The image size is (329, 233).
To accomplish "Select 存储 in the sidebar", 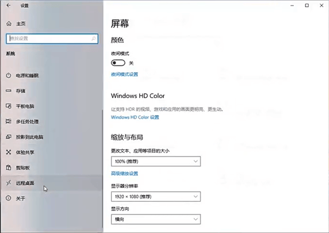I will 52,90.
